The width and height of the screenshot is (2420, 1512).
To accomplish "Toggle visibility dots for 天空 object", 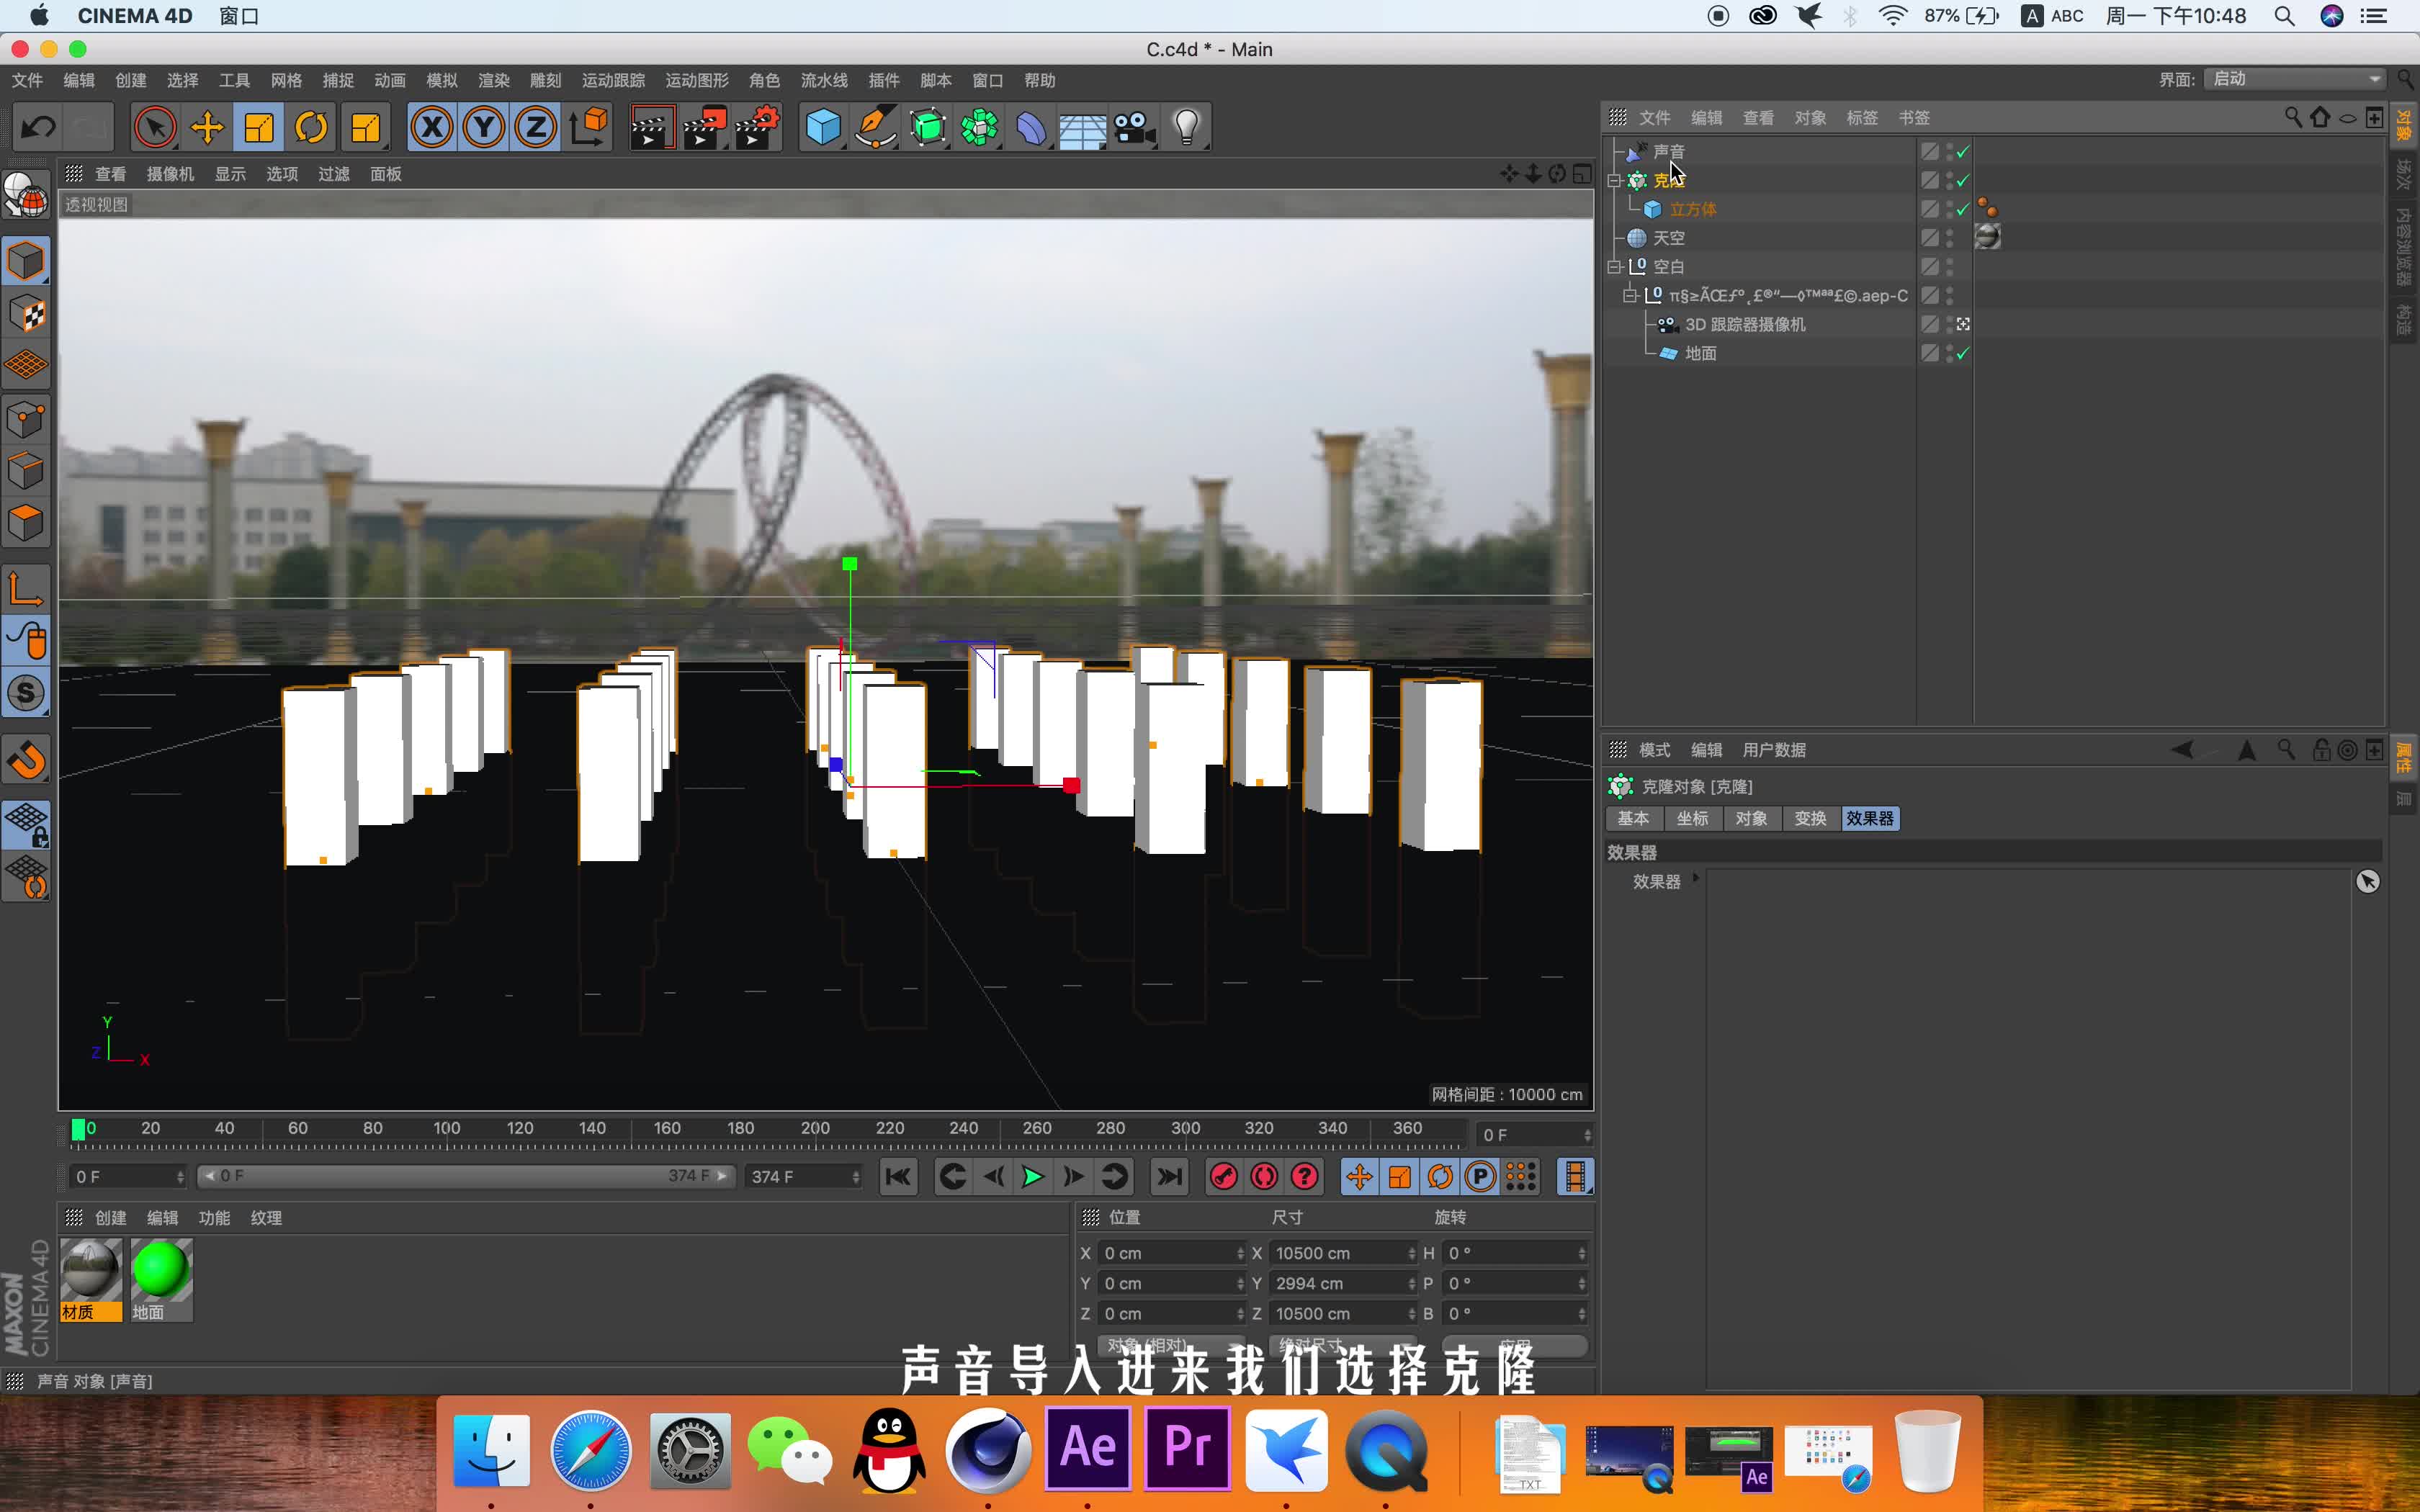I will (1950, 238).
